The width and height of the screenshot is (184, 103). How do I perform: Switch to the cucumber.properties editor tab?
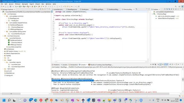point(58,9)
